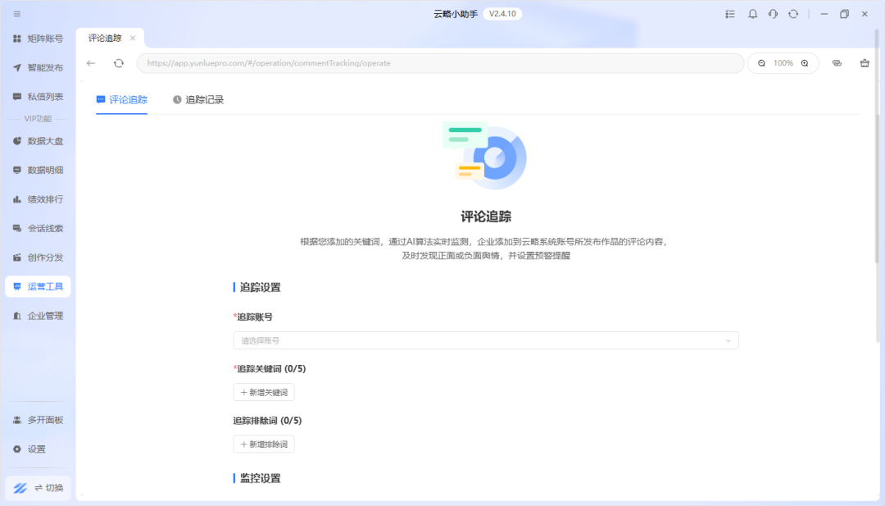
Task: Select the 评论追踪 inner tab
Action: [121, 100]
